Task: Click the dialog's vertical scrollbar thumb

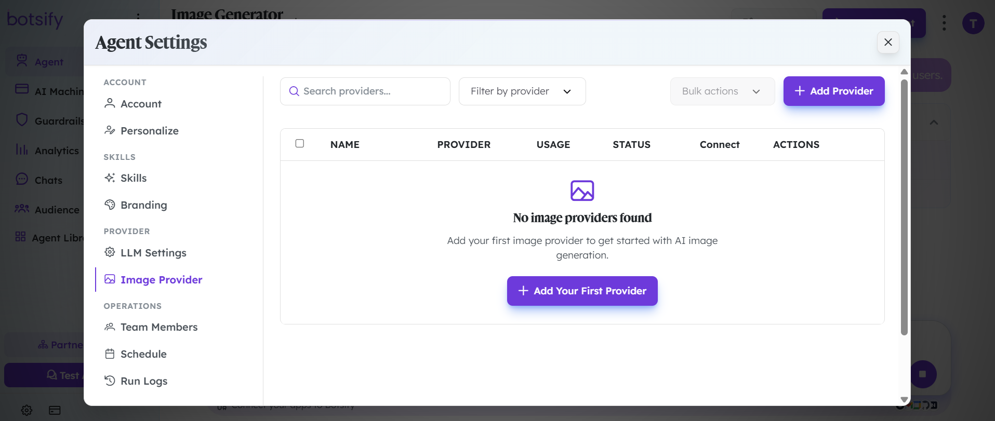Action: [904, 207]
